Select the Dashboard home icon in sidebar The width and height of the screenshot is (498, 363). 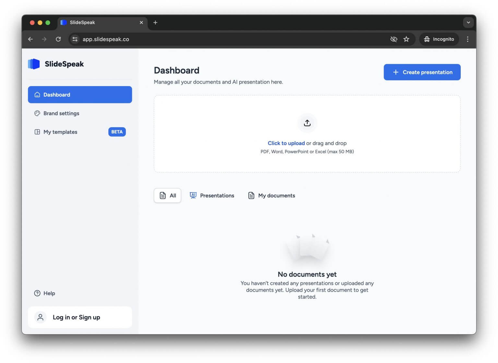[37, 95]
